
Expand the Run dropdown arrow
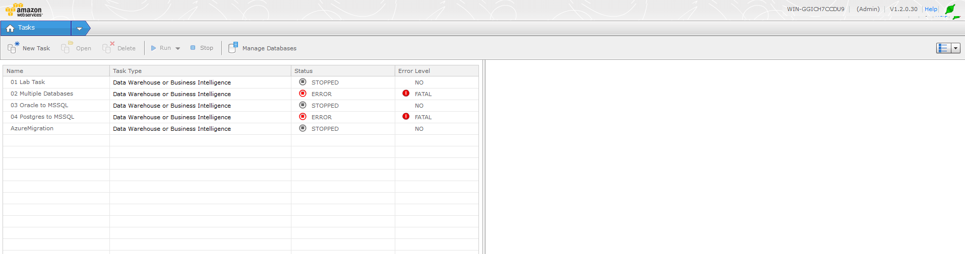click(x=178, y=48)
